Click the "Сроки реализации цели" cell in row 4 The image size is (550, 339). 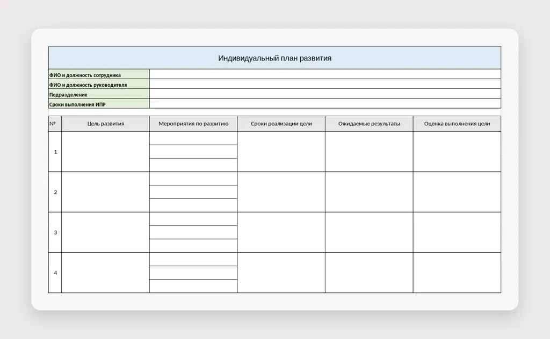281,273
